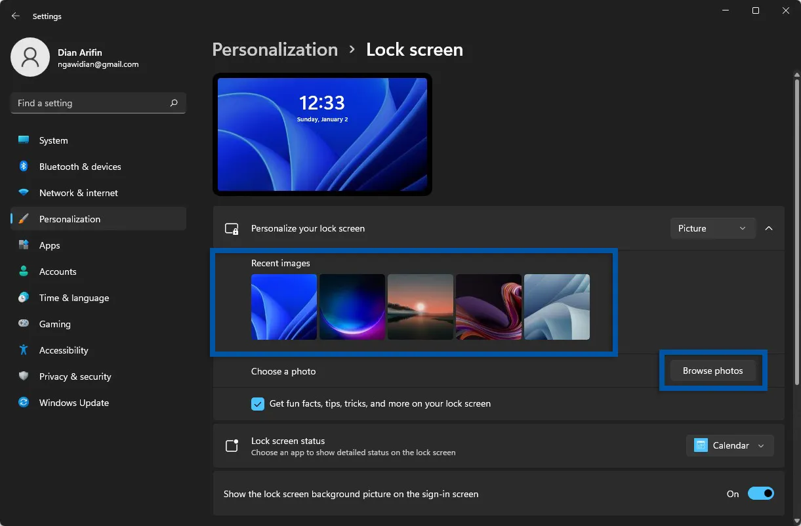Uncheck the fun facts and tips checkbox

click(x=258, y=404)
